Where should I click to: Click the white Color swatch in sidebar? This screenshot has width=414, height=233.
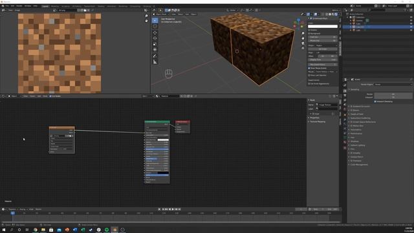click(323, 27)
